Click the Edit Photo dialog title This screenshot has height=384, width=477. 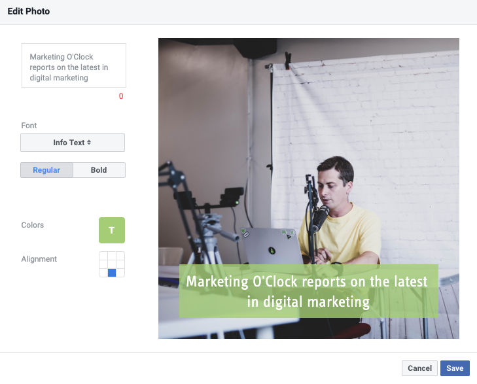pos(29,11)
